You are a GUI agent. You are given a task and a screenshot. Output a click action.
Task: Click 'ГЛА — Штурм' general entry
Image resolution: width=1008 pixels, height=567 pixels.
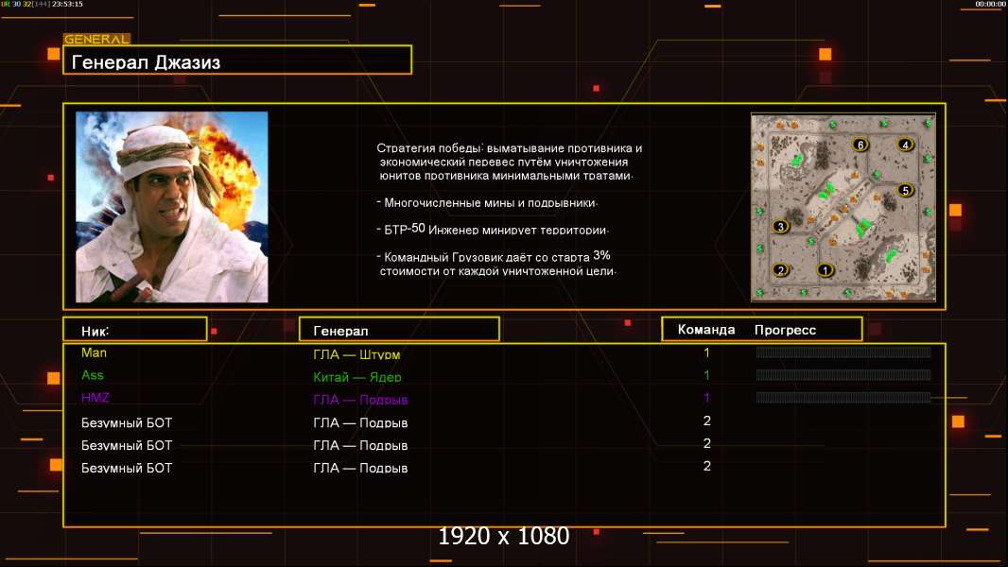[356, 353]
